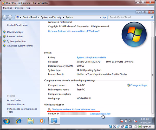The width and height of the screenshot is (156, 130).
Task: Open the Start menu orb
Action: point(7,121)
